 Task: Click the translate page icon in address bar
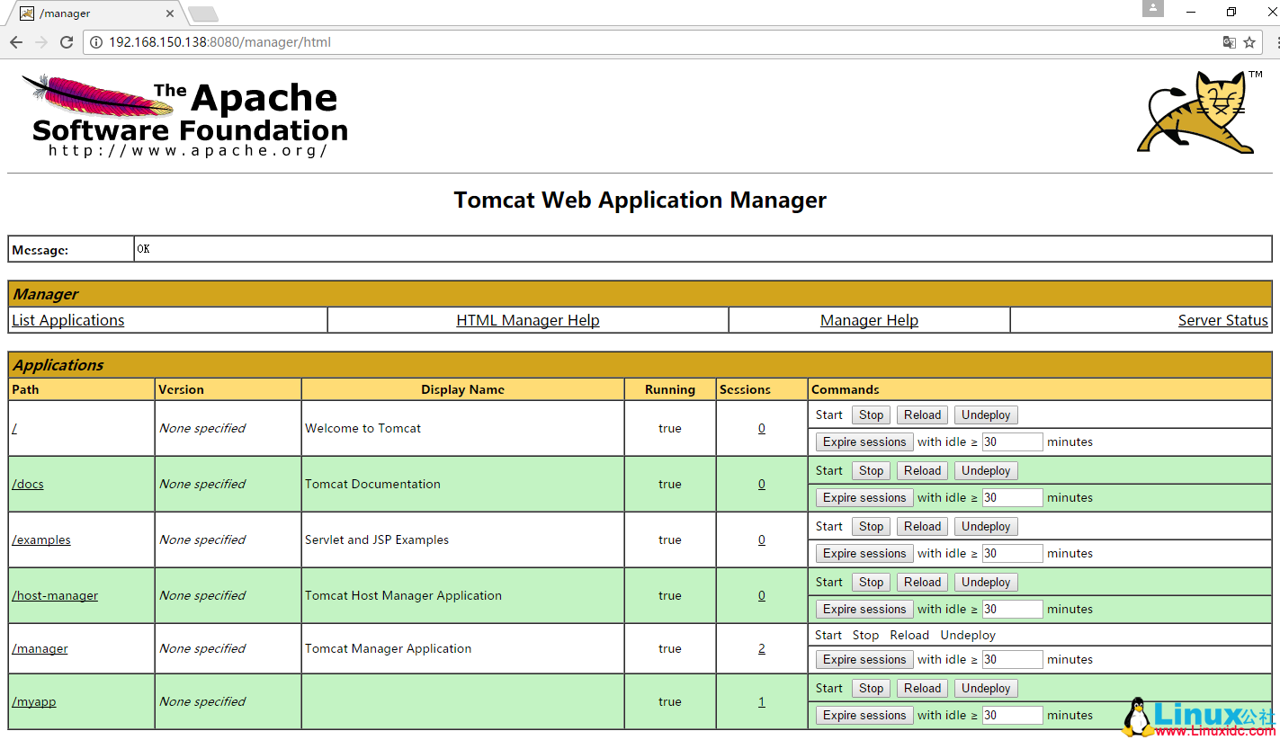1229,42
